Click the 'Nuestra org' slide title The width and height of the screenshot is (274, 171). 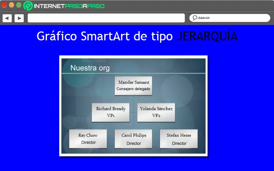coord(90,68)
